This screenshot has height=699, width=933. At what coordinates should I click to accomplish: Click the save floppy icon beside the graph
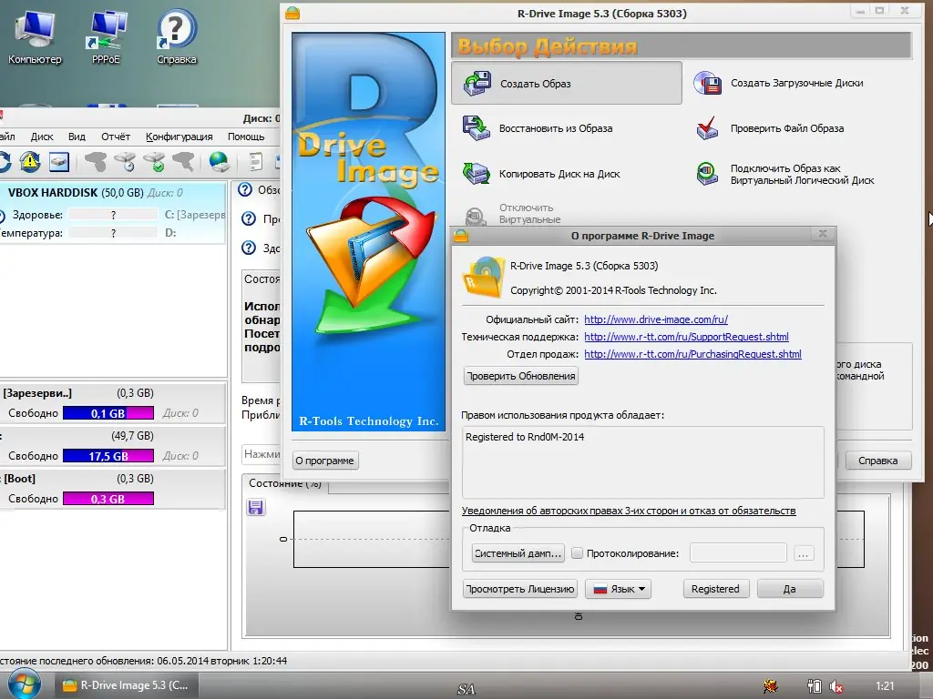(x=256, y=507)
